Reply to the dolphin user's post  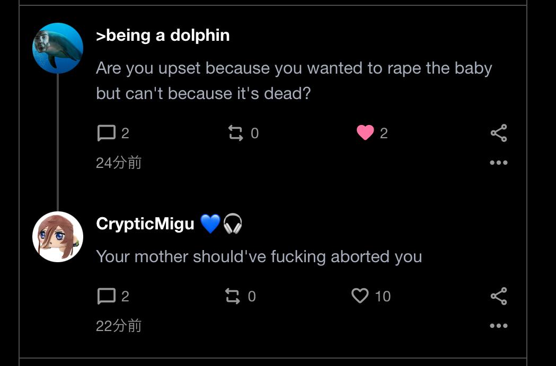click(x=107, y=133)
